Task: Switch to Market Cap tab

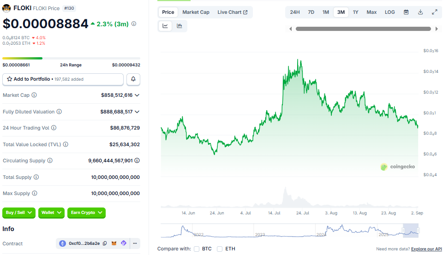Action: coord(196,12)
